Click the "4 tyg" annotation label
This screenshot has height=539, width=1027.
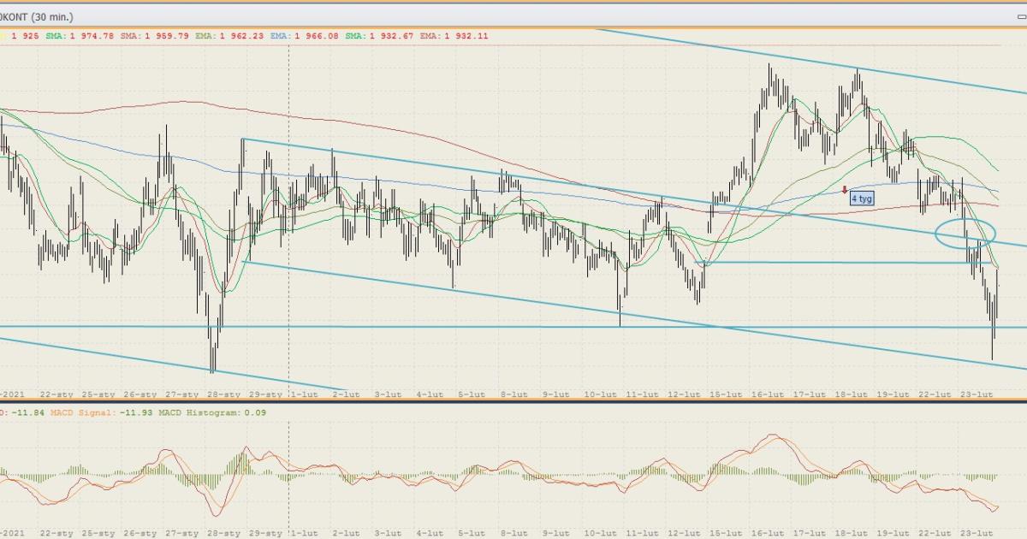(861, 198)
